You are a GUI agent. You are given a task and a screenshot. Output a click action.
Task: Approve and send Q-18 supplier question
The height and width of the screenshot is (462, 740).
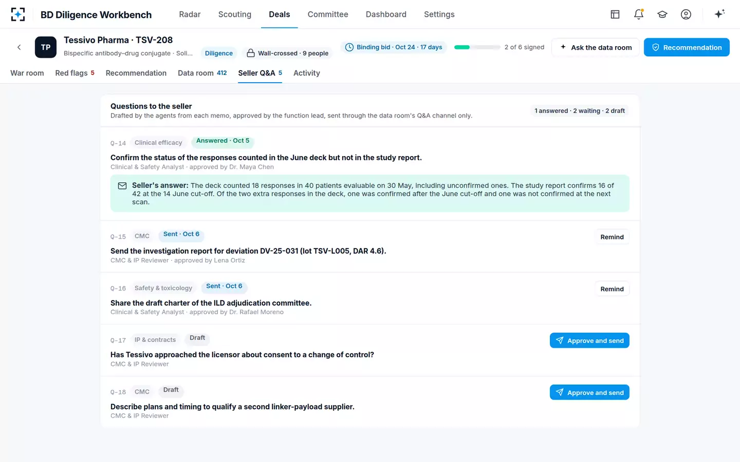pos(589,393)
